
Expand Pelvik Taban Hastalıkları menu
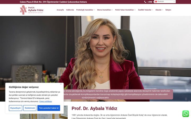125,10
